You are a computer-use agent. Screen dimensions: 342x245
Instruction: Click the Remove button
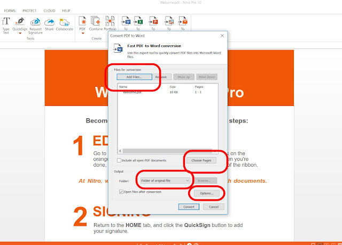coord(161,77)
